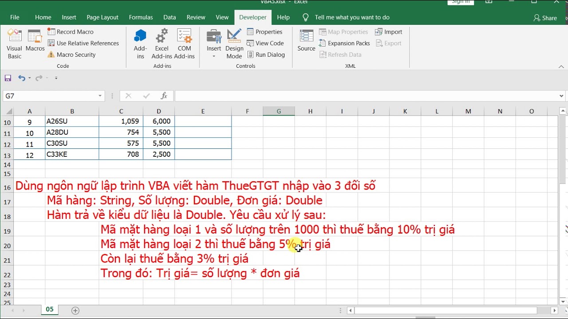Click Expansion Packs
The width and height of the screenshot is (568, 319).
pyautogui.click(x=344, y=43)
